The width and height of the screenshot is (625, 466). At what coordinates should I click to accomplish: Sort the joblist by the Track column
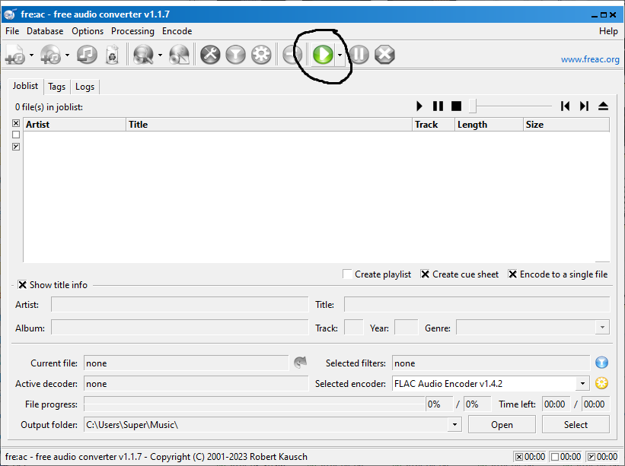(433, 125)
